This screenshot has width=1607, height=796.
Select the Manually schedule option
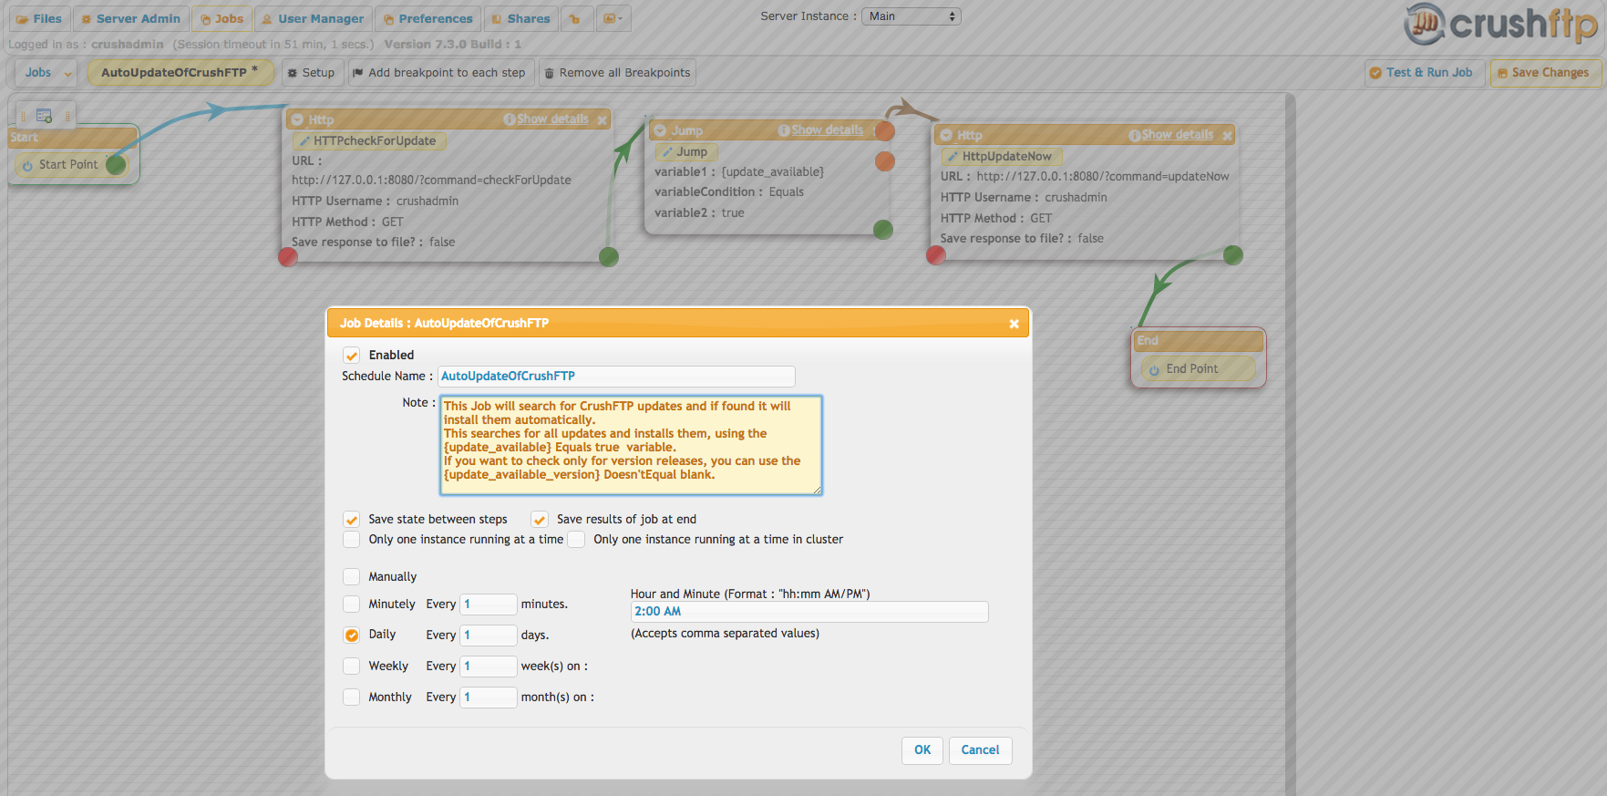click(352, 577)
